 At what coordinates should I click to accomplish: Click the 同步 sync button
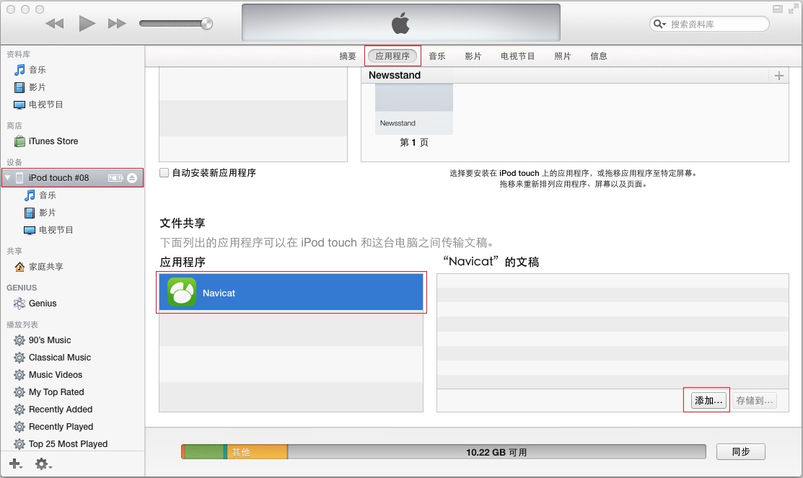point(740,452)
